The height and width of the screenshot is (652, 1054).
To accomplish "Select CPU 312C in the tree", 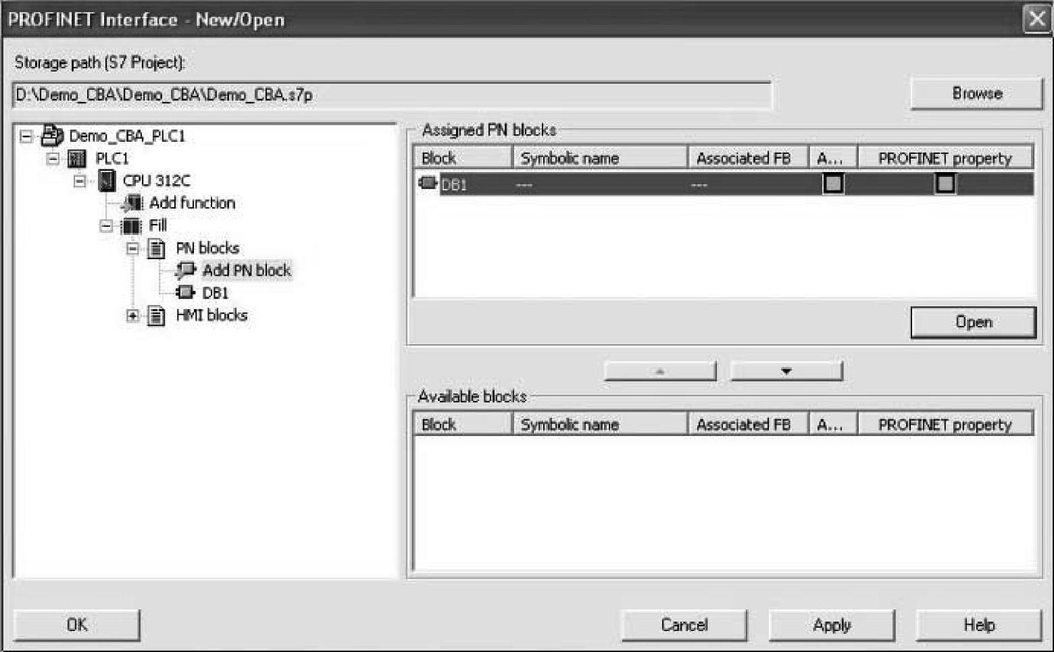I will [157, 181].
